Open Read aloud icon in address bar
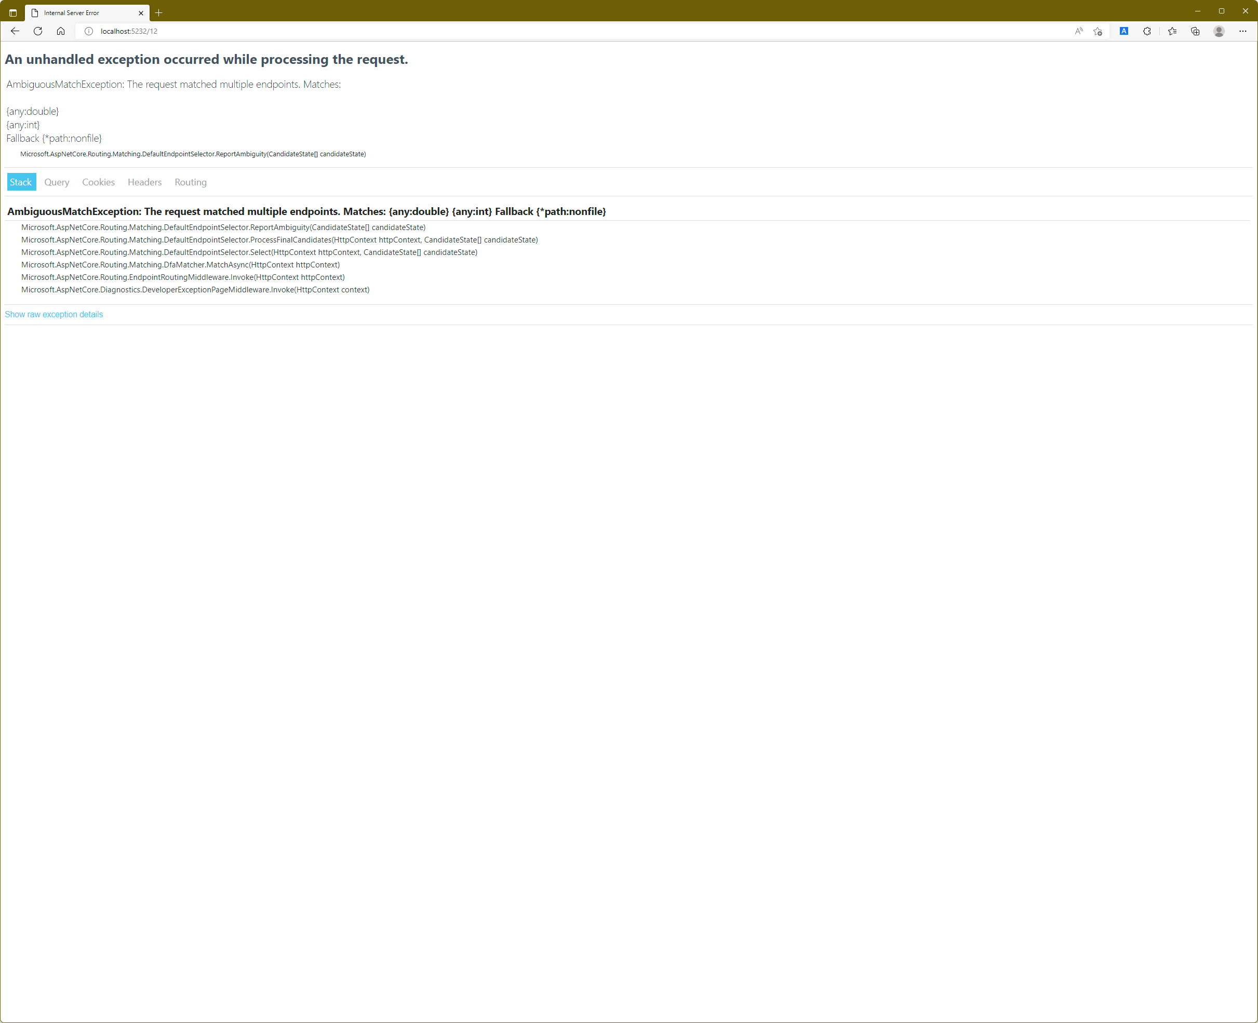1258x1023 pixels. (1078, 31)
